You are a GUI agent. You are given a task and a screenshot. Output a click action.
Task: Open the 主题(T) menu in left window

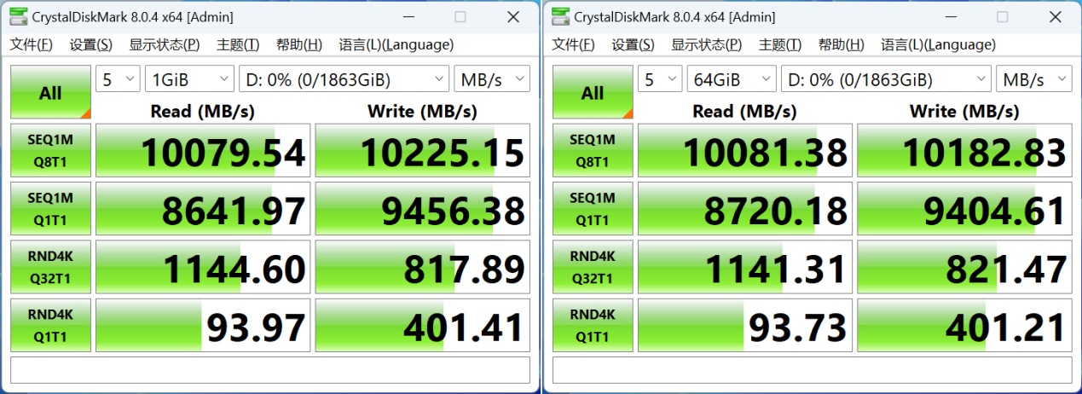[x=238, y=45]
